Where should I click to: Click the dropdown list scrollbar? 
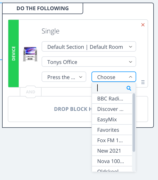pyautogui.click(x=134, y=123)
